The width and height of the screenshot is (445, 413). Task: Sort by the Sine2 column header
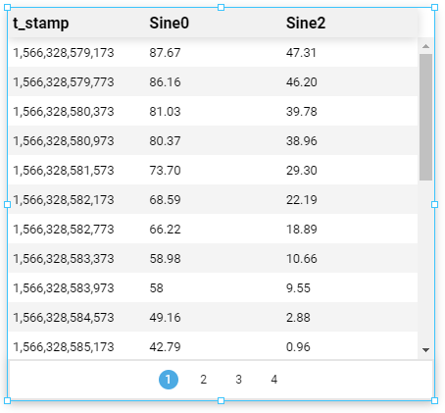click(306, 24)
